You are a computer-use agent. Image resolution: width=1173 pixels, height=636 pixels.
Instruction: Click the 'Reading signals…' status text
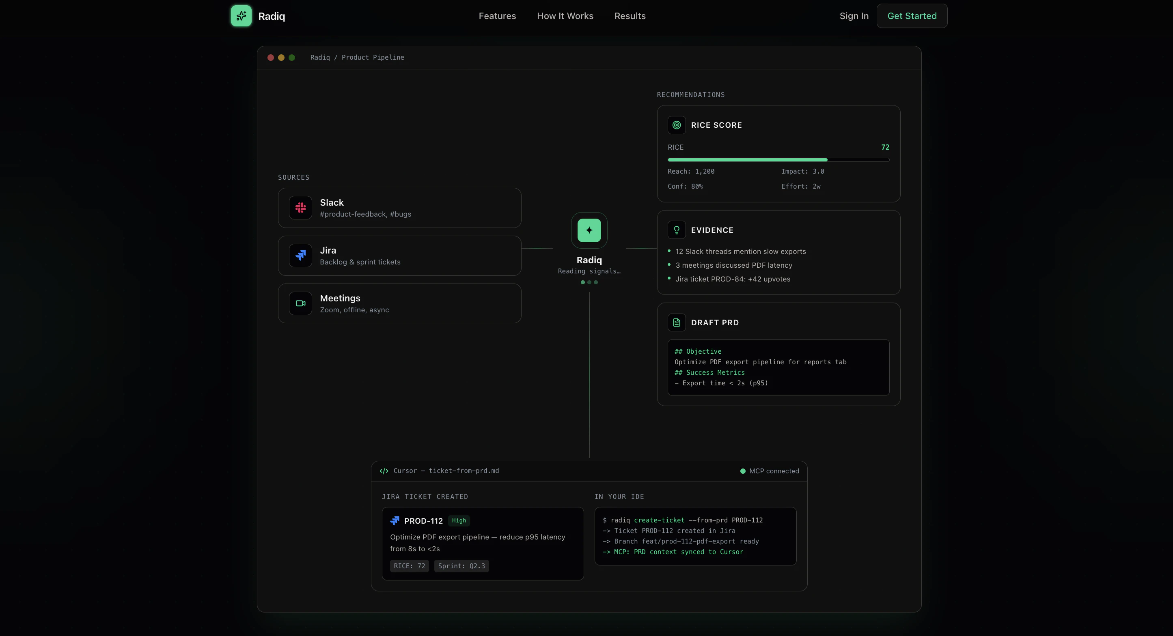pos(589,271)
